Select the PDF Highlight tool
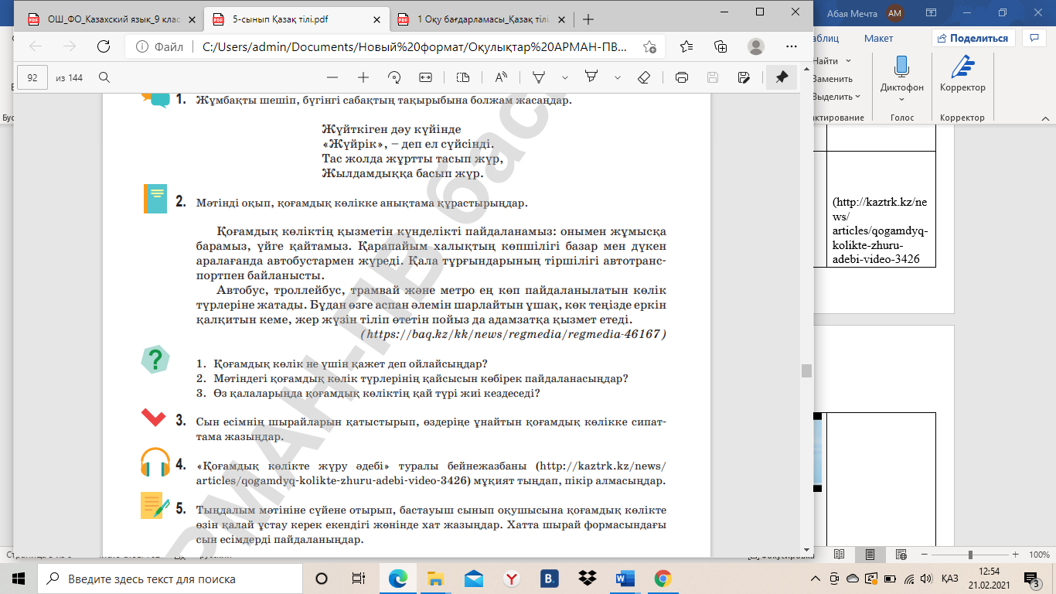Screen dimensions: 1056x594 pos(592,77)
